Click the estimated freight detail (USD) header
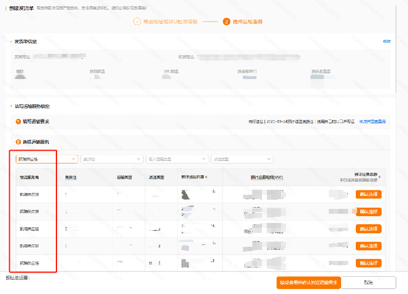 [x=267, y=178]
